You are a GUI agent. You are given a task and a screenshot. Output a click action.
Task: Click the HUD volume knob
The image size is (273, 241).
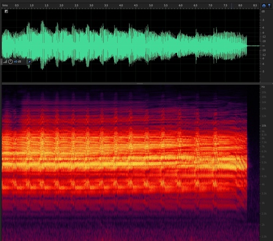(x=10, y=62)
